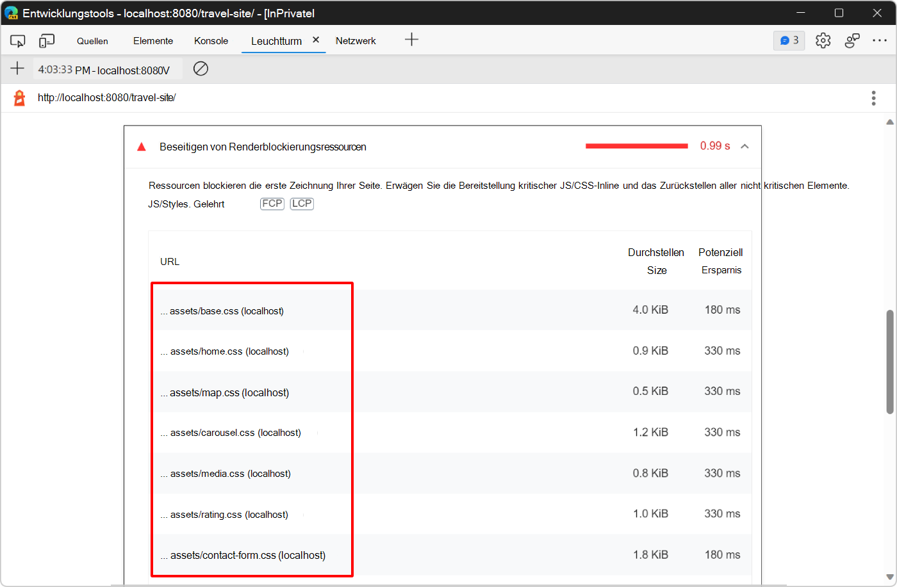This screenshot has height=587, width=897.
Task: Open the 4:03:33 PM report selector
Action: (107, 68)
